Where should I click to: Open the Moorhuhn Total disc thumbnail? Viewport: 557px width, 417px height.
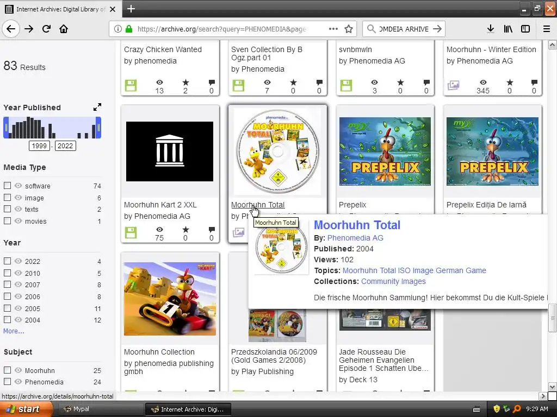click(x=278, y=152)
